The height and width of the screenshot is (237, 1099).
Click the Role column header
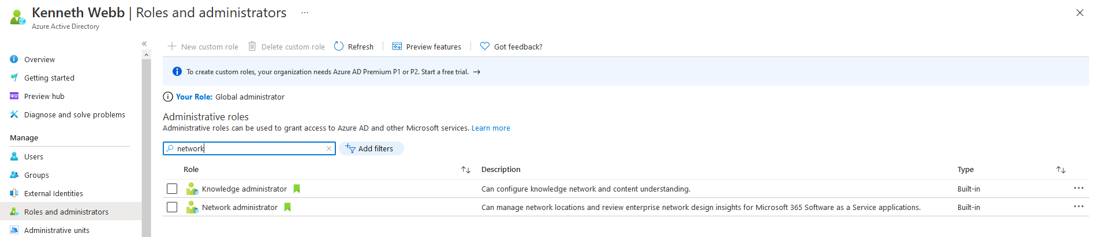coord(191,169)
